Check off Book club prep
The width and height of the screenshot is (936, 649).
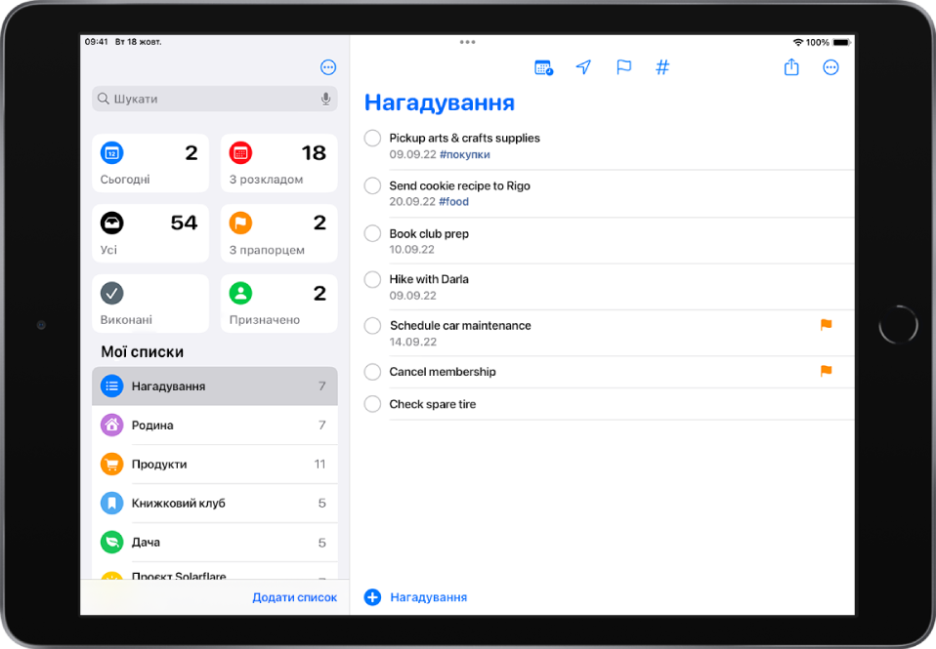[x=372, y=233]
